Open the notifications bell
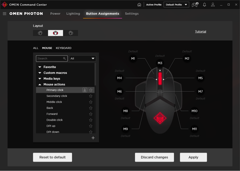 tap(204, 5)
